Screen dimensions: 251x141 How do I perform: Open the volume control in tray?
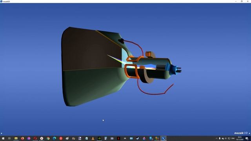[226, 138]
